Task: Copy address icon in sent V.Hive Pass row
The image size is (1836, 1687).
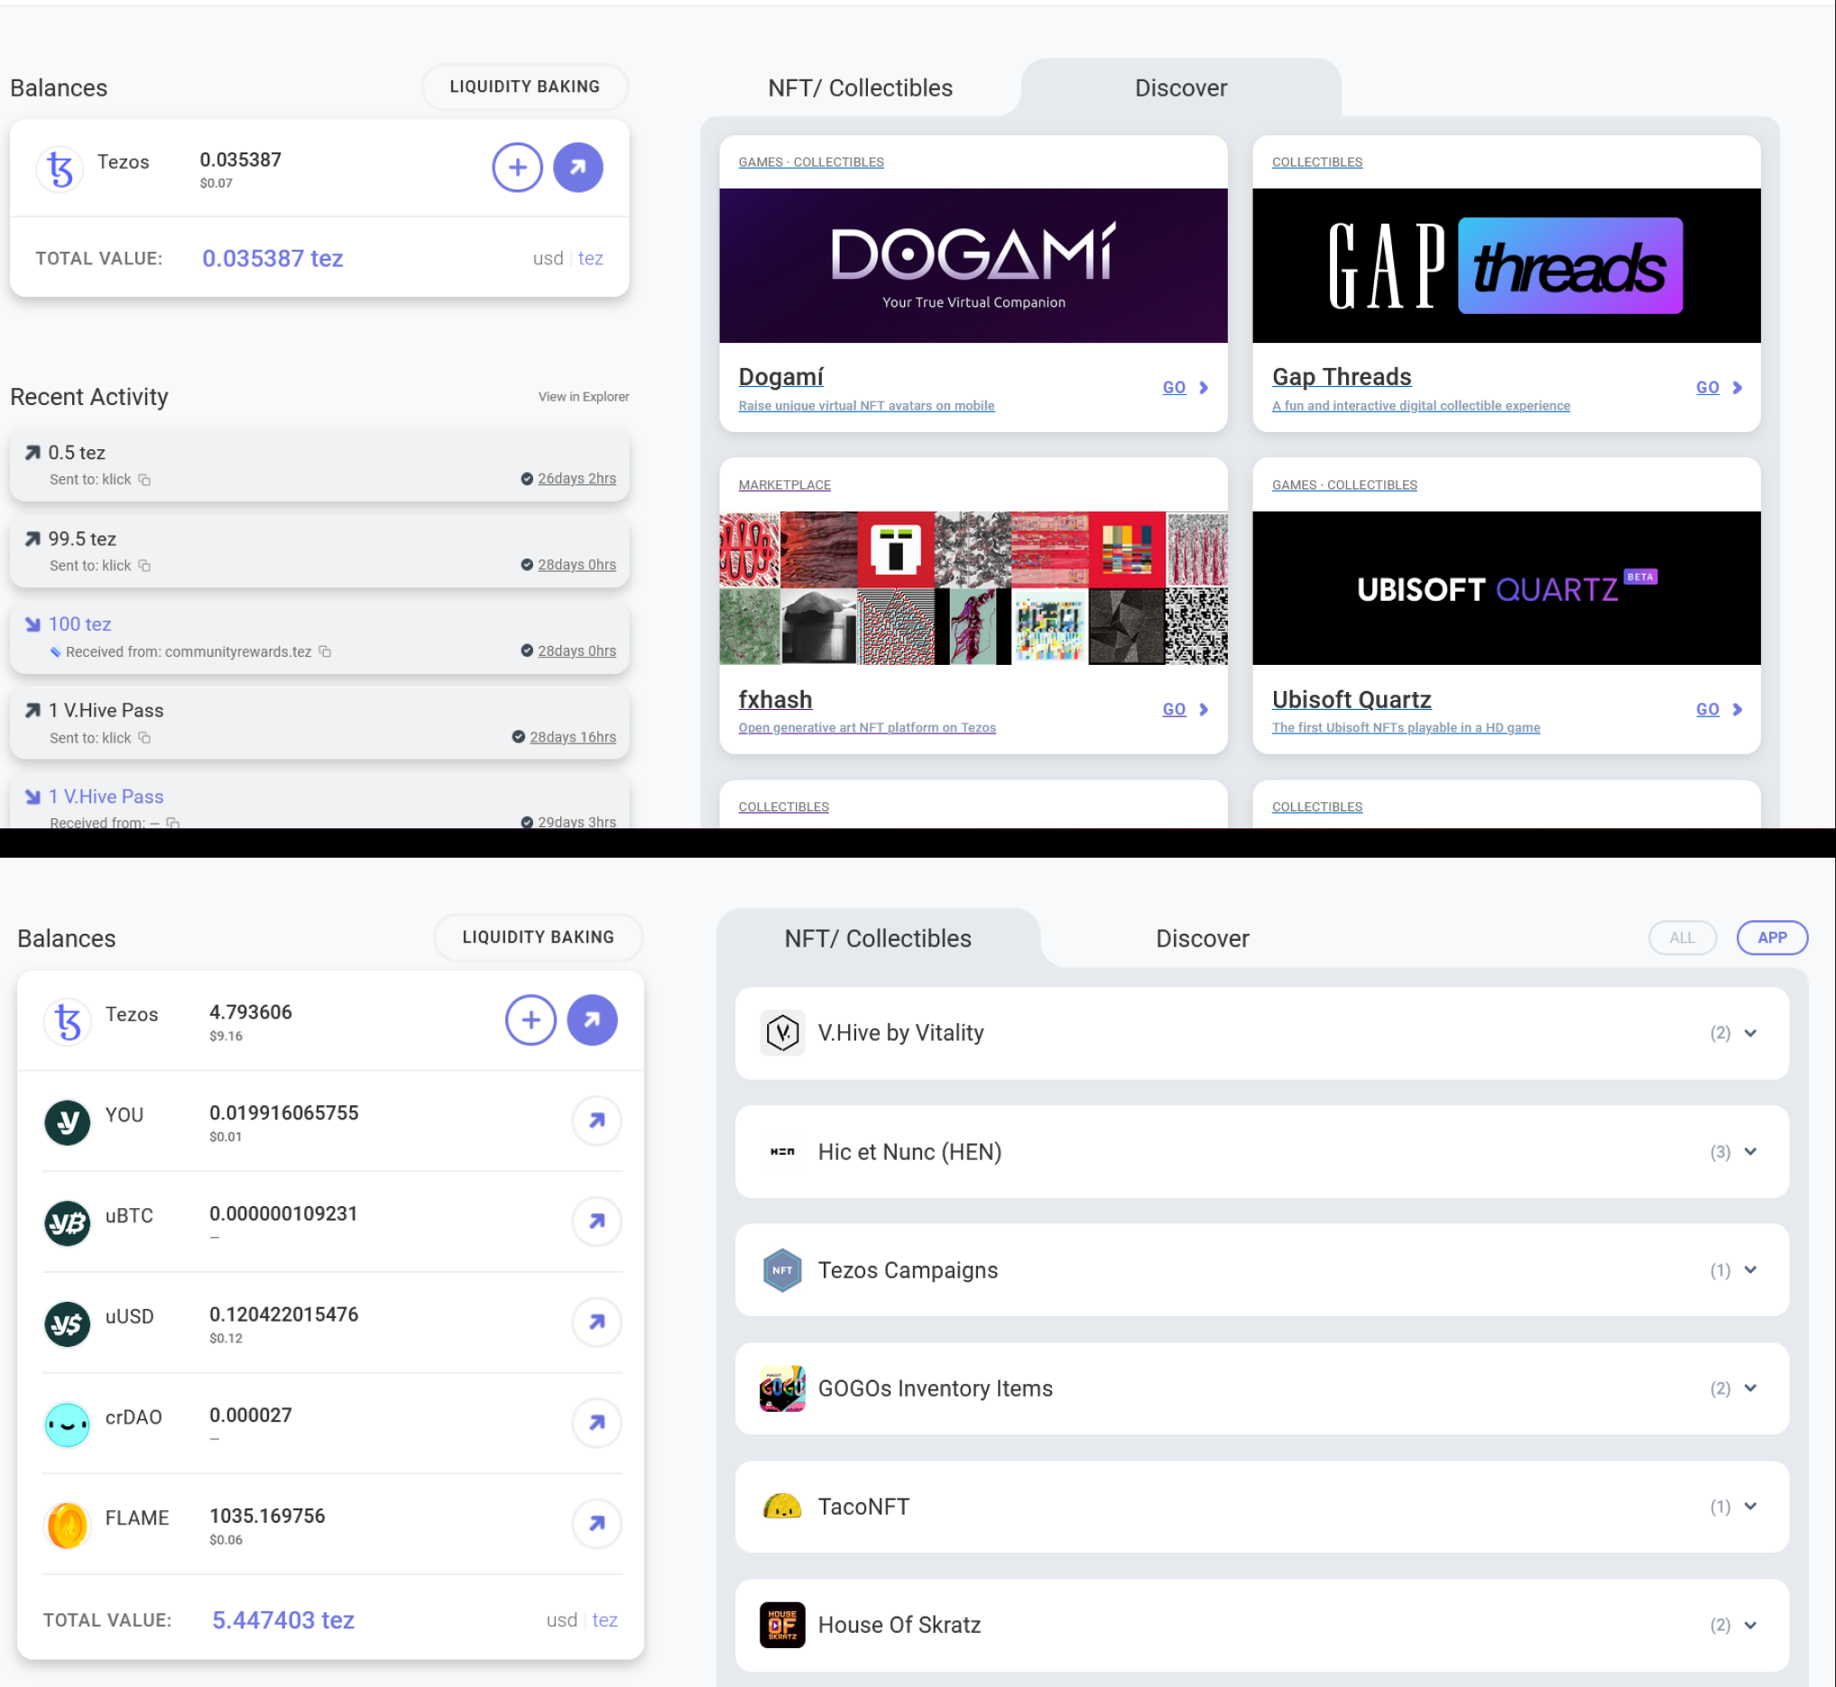Action: tap(144, 738)
